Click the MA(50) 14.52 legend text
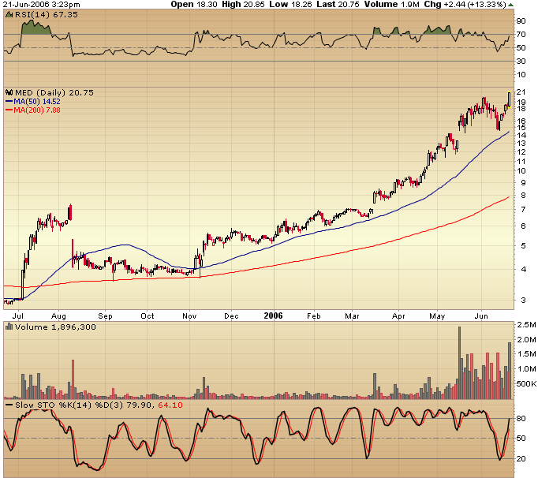This screenshot has width=538, height=478. click(37, 102)
